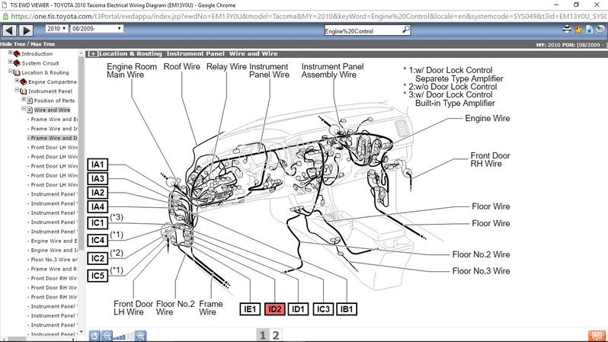Viewport: 608px width, 342px height.
Task: Select connector IC1 in the diagram
Action: point(98,223)
